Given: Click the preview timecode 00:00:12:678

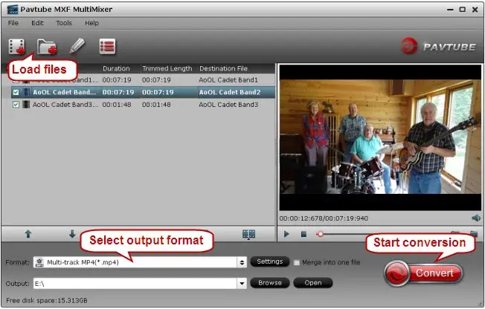Looking at the screenshot, I should click(x=301, y=218).
